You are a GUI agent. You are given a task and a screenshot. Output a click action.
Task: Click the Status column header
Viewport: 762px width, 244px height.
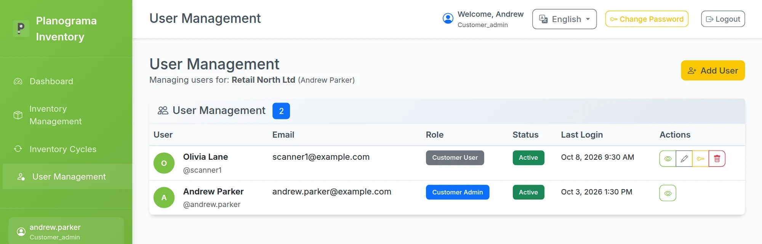[525, 135]
